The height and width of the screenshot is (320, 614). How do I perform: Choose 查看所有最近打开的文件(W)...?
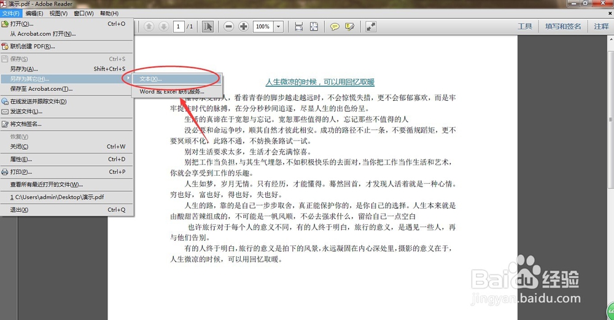pos(66,184)
